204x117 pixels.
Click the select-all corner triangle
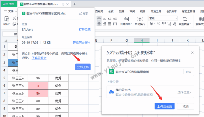click(x=5, y=41)
